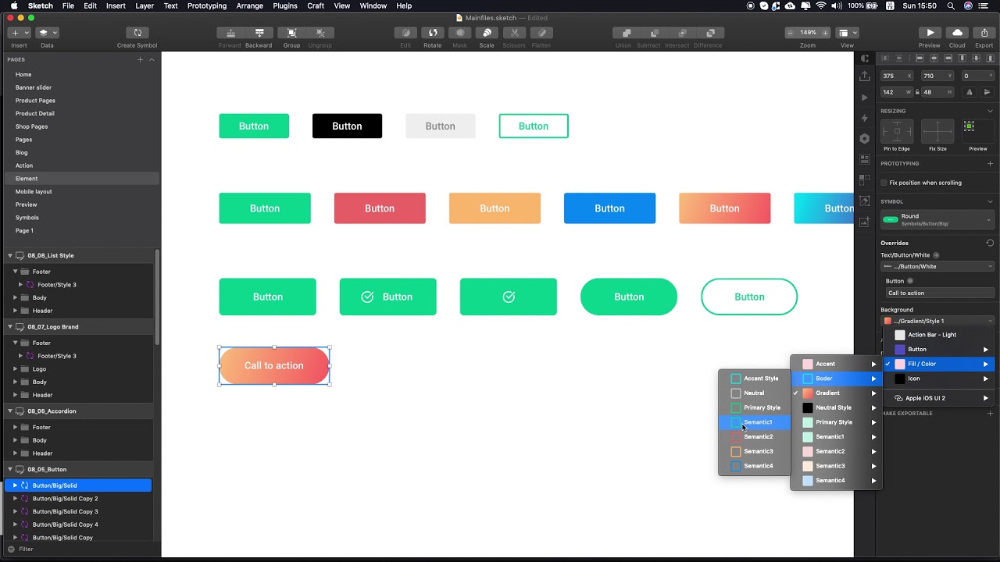This screenshot has width=1000, height=562.
Task: Click the Rotate tool icon
Action: tap(433, 33)
